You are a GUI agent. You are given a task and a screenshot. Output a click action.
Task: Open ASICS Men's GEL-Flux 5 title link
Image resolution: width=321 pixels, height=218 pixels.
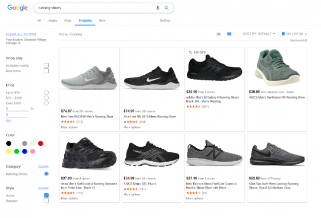point(140,184)
